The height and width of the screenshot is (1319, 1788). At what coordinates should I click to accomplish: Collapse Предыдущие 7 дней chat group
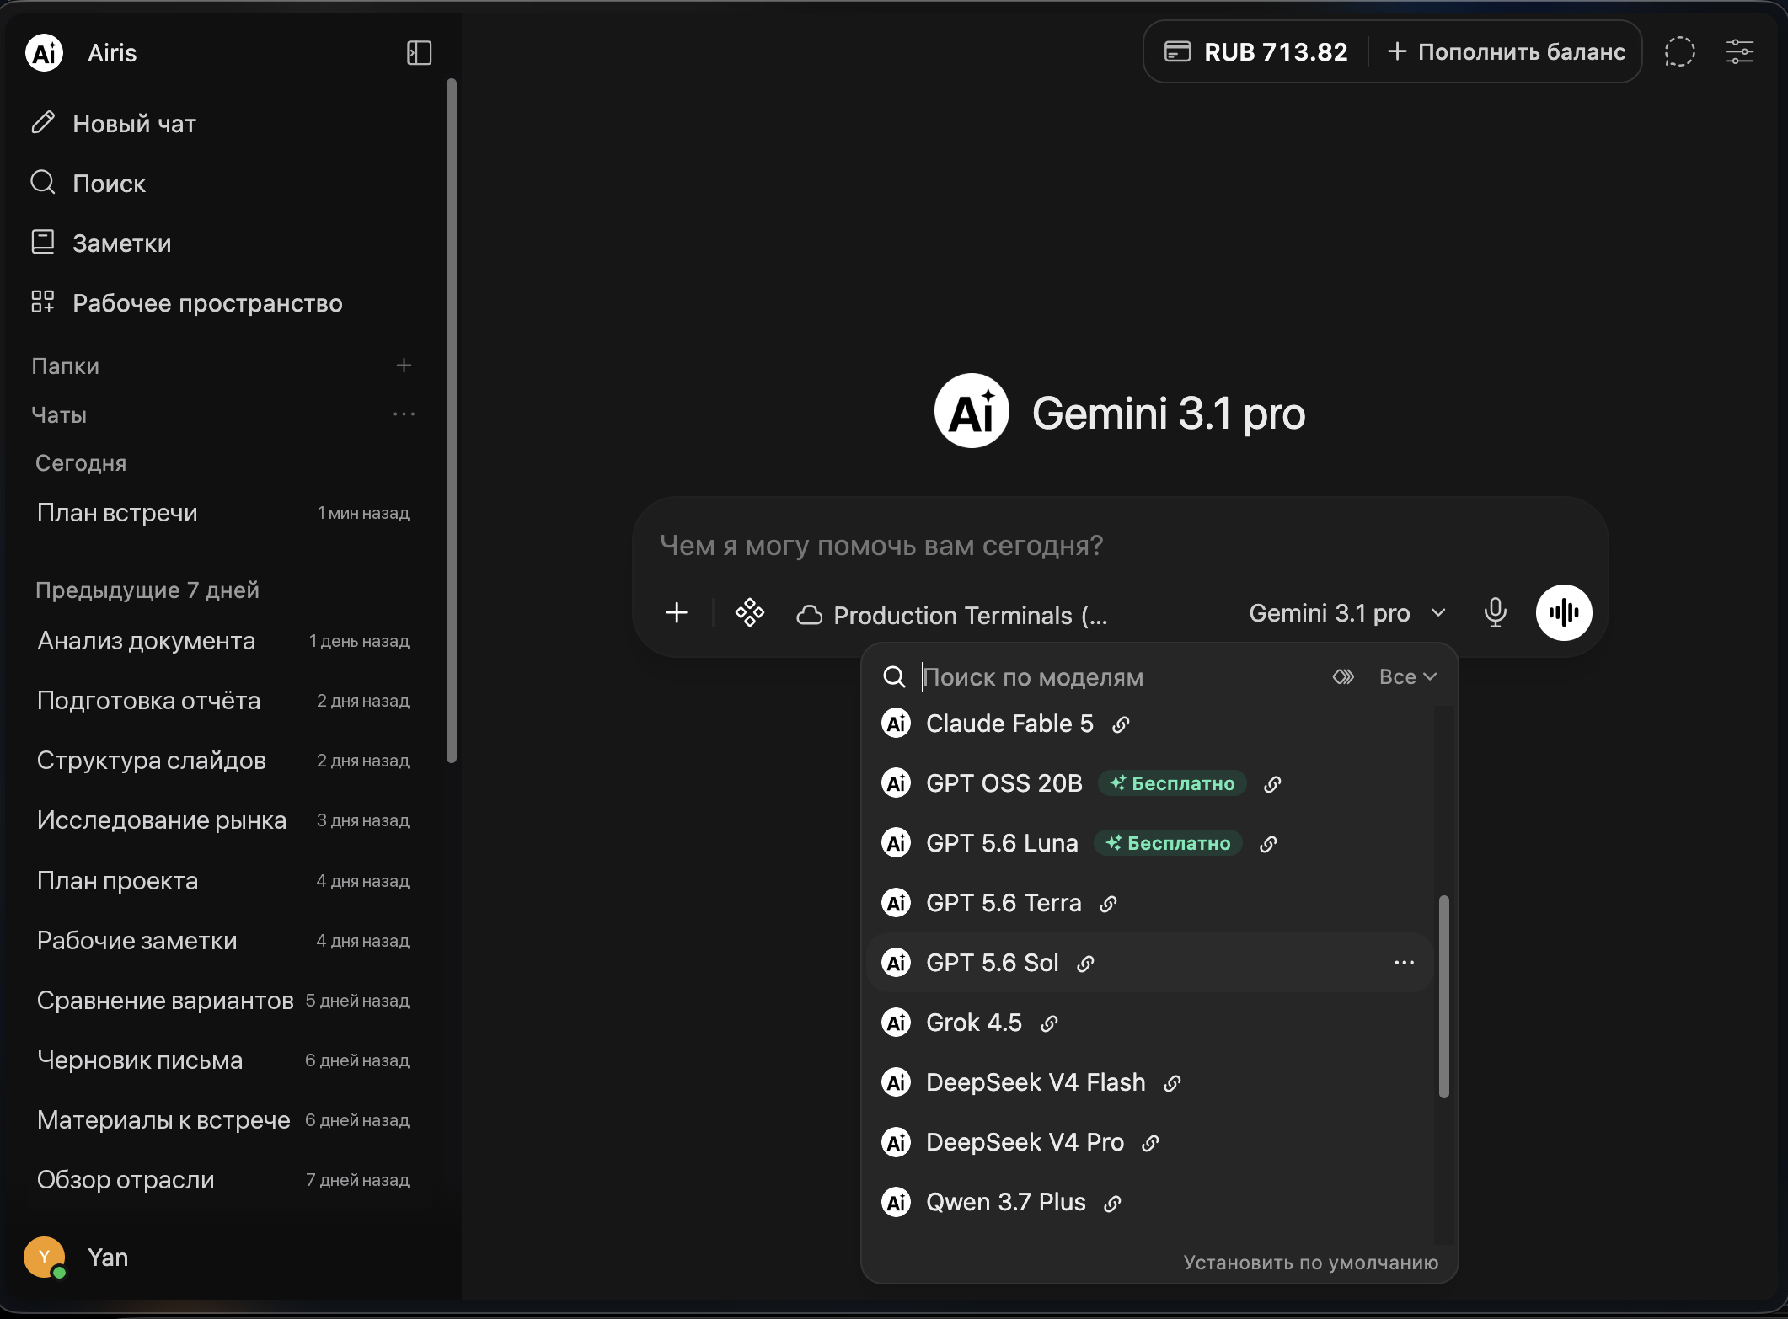pyautogui.click(x=147, y=590)
